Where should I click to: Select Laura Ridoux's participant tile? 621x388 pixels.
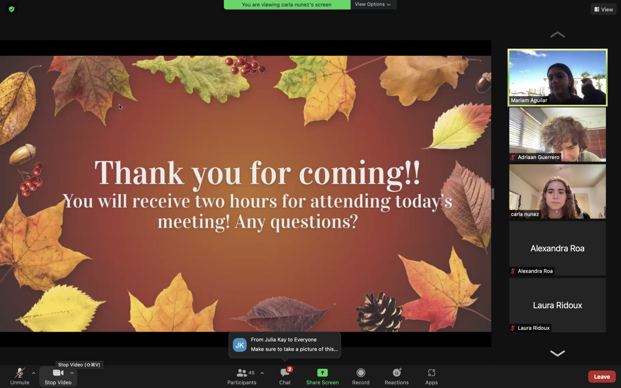coord(557,305)
